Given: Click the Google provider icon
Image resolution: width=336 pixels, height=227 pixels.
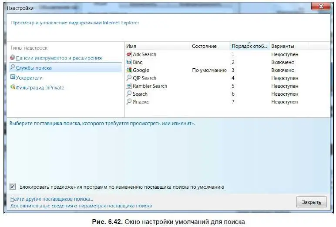Looking at the screenshot, I should tap(129, 70).
